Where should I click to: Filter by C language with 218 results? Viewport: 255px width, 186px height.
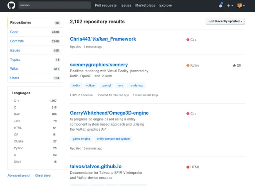click(35, 108)
